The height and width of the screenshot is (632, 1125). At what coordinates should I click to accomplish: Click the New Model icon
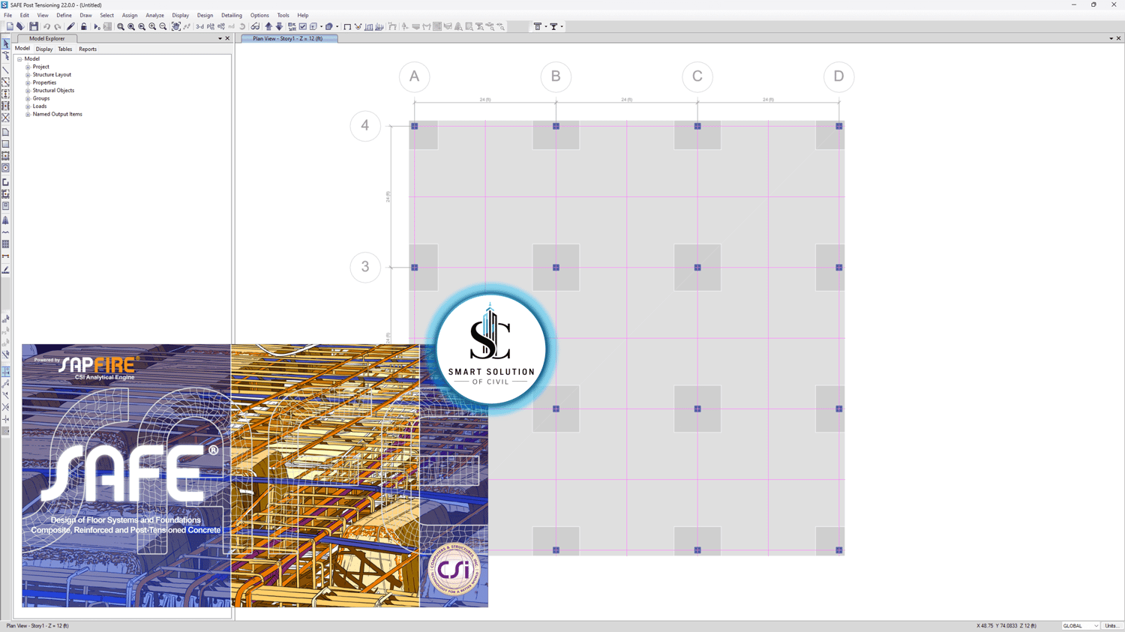pos(10,26)
